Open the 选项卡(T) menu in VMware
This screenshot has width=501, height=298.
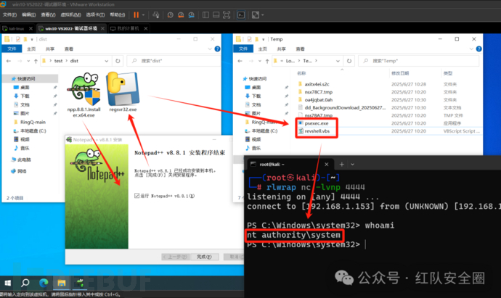coord(95,15)
